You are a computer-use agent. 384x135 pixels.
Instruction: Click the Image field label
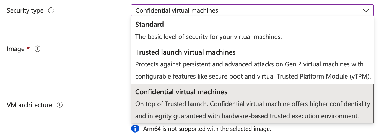pos(16,49)
